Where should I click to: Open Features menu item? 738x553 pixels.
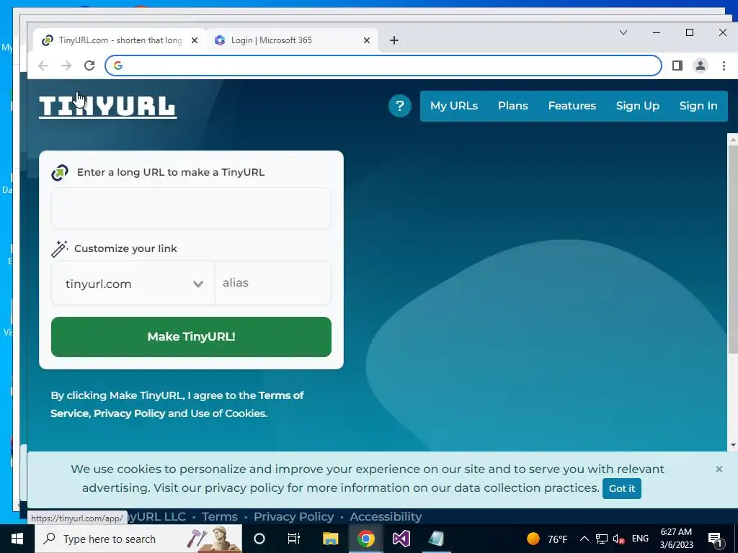[572, 106]
